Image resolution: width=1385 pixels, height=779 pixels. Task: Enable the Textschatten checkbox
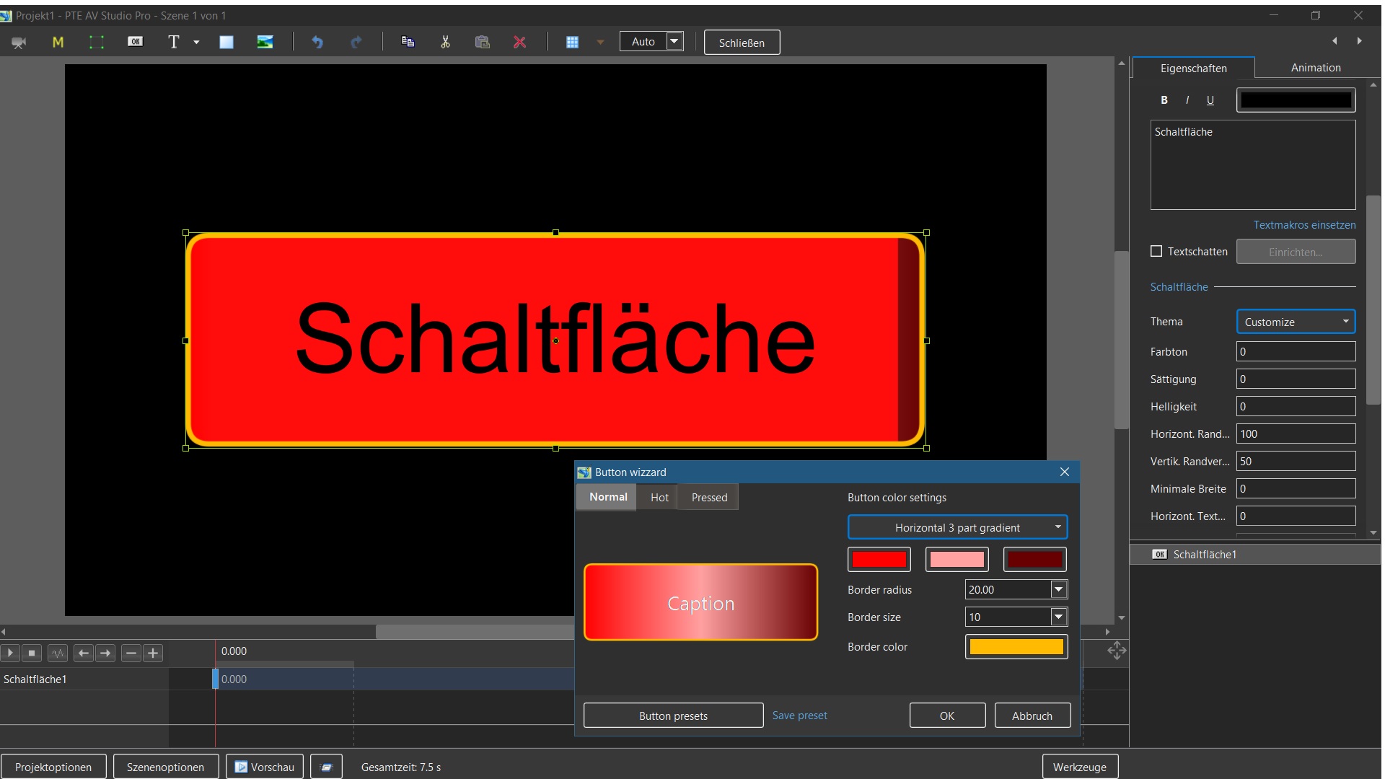1156,251
